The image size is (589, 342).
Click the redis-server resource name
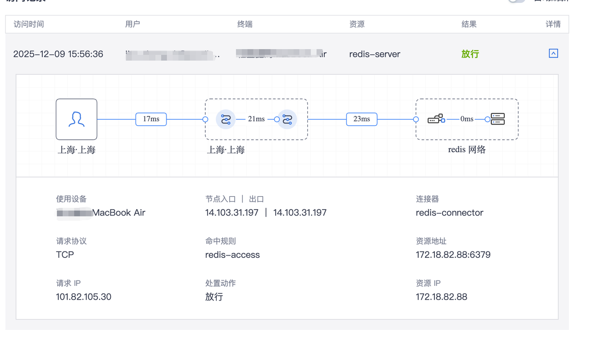375,54
